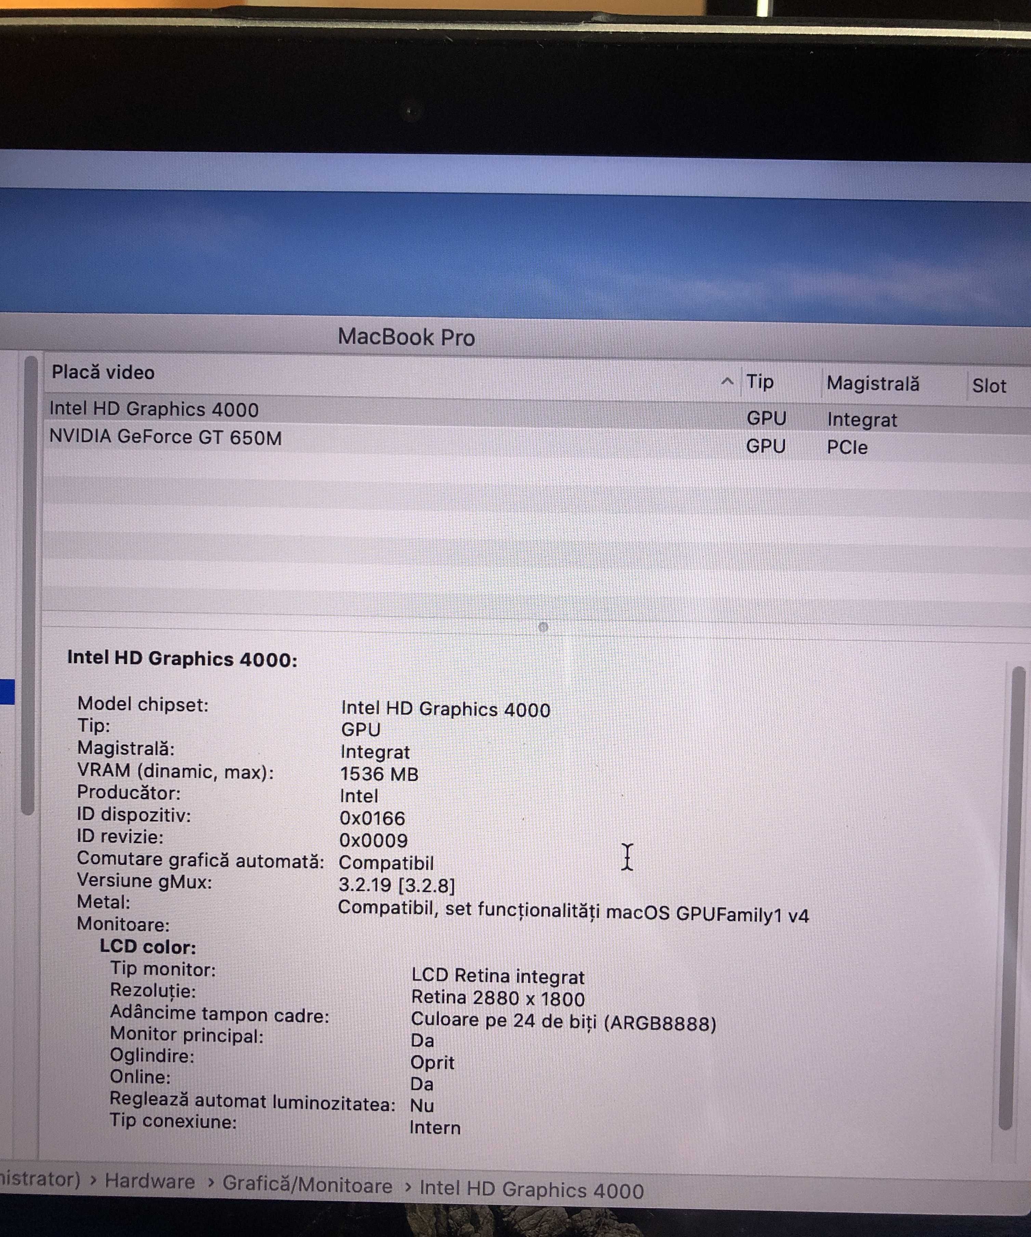The width and height of the screenshot is (1031, 1237).
Task: Sort by the Placă video column header
Action: click(x=103, y=372)
